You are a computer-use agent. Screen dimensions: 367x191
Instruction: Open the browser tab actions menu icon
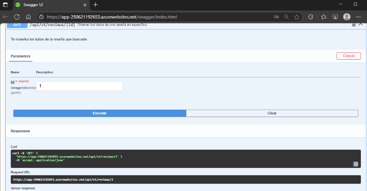coord(5,5)
